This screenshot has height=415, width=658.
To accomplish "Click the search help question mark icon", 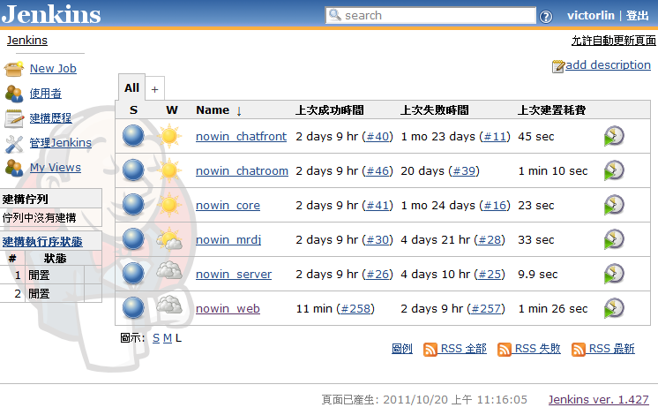I will [x=546, y=16].
